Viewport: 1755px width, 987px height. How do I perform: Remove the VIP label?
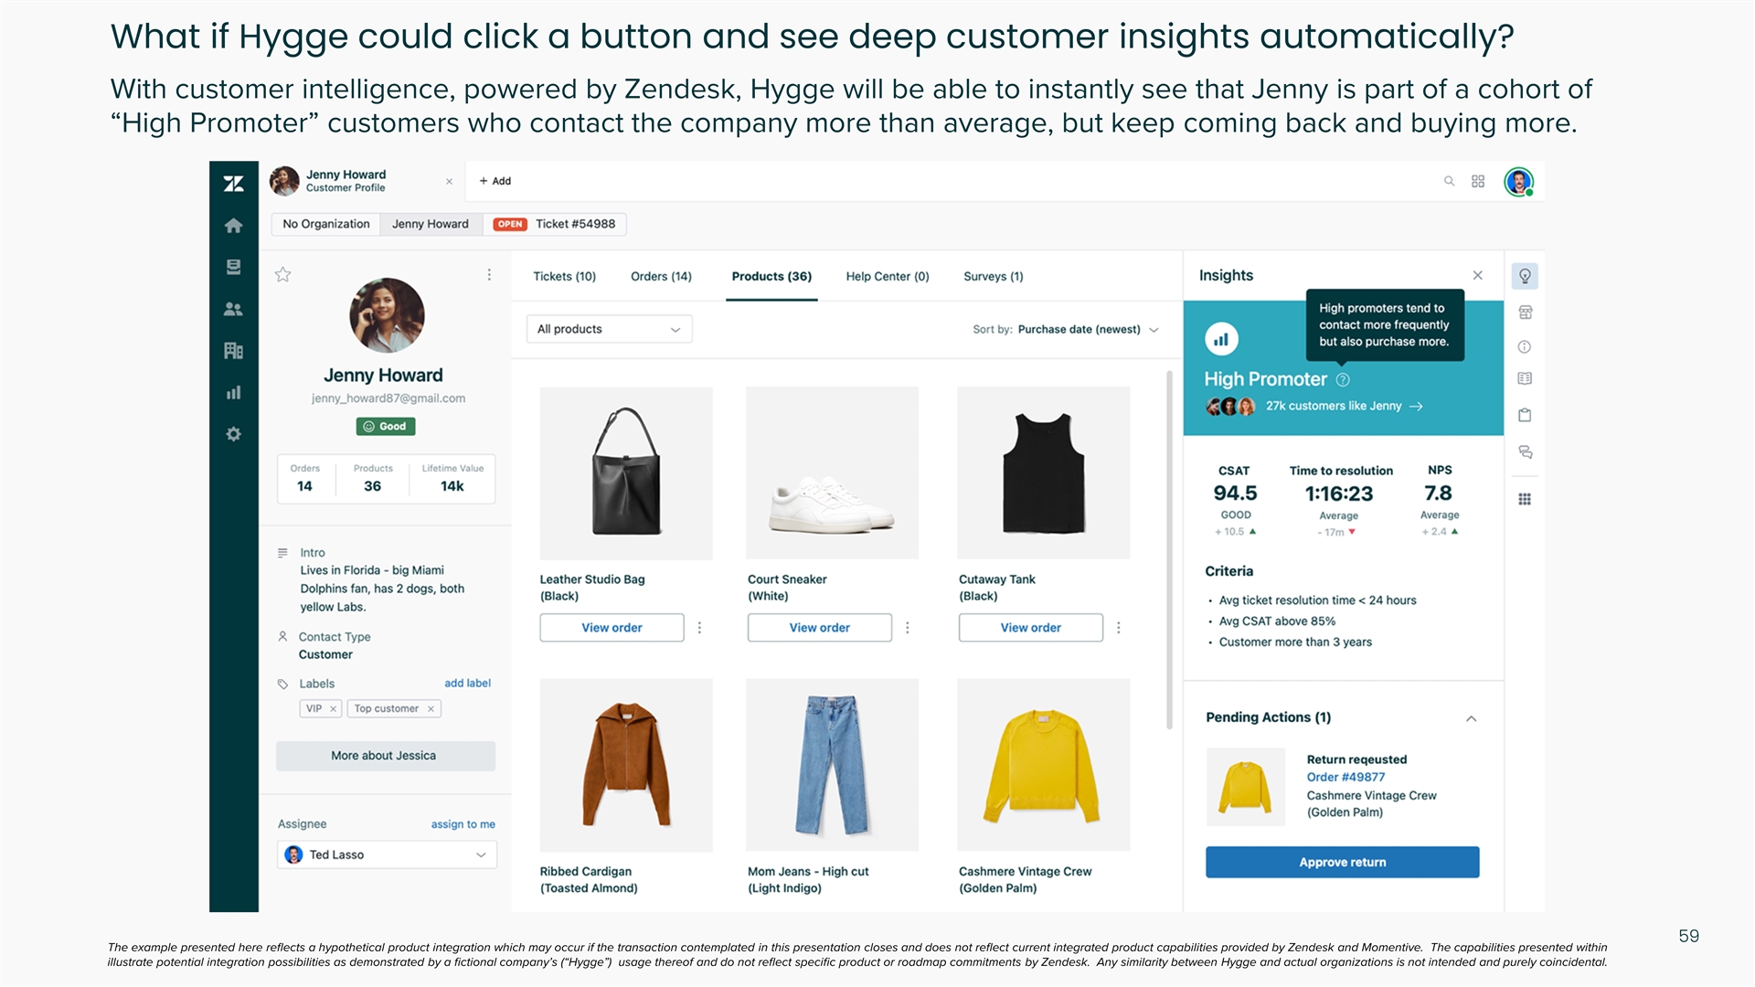pos(334,708)
